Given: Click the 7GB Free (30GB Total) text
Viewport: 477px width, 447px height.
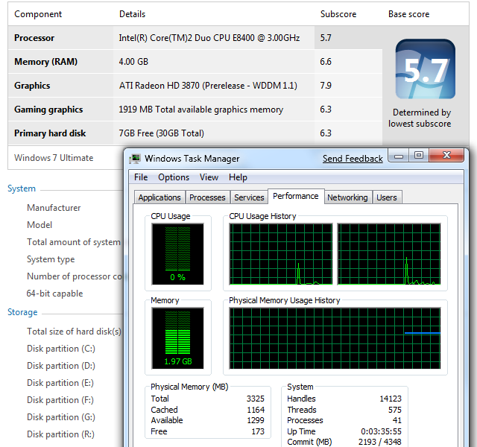Looking at the screenshot, I should coord(161,133).
